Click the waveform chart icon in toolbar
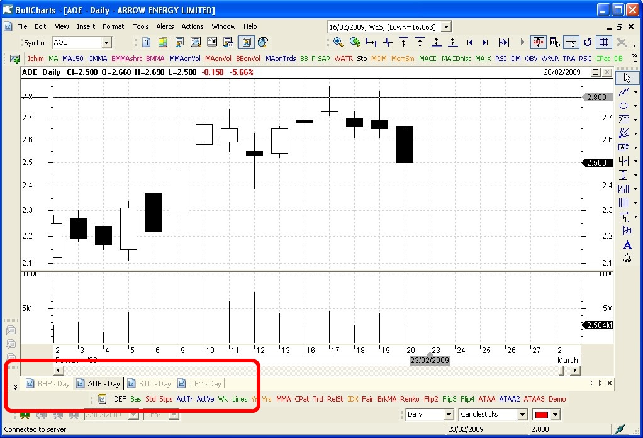The image size is (643, 438). 503,42
